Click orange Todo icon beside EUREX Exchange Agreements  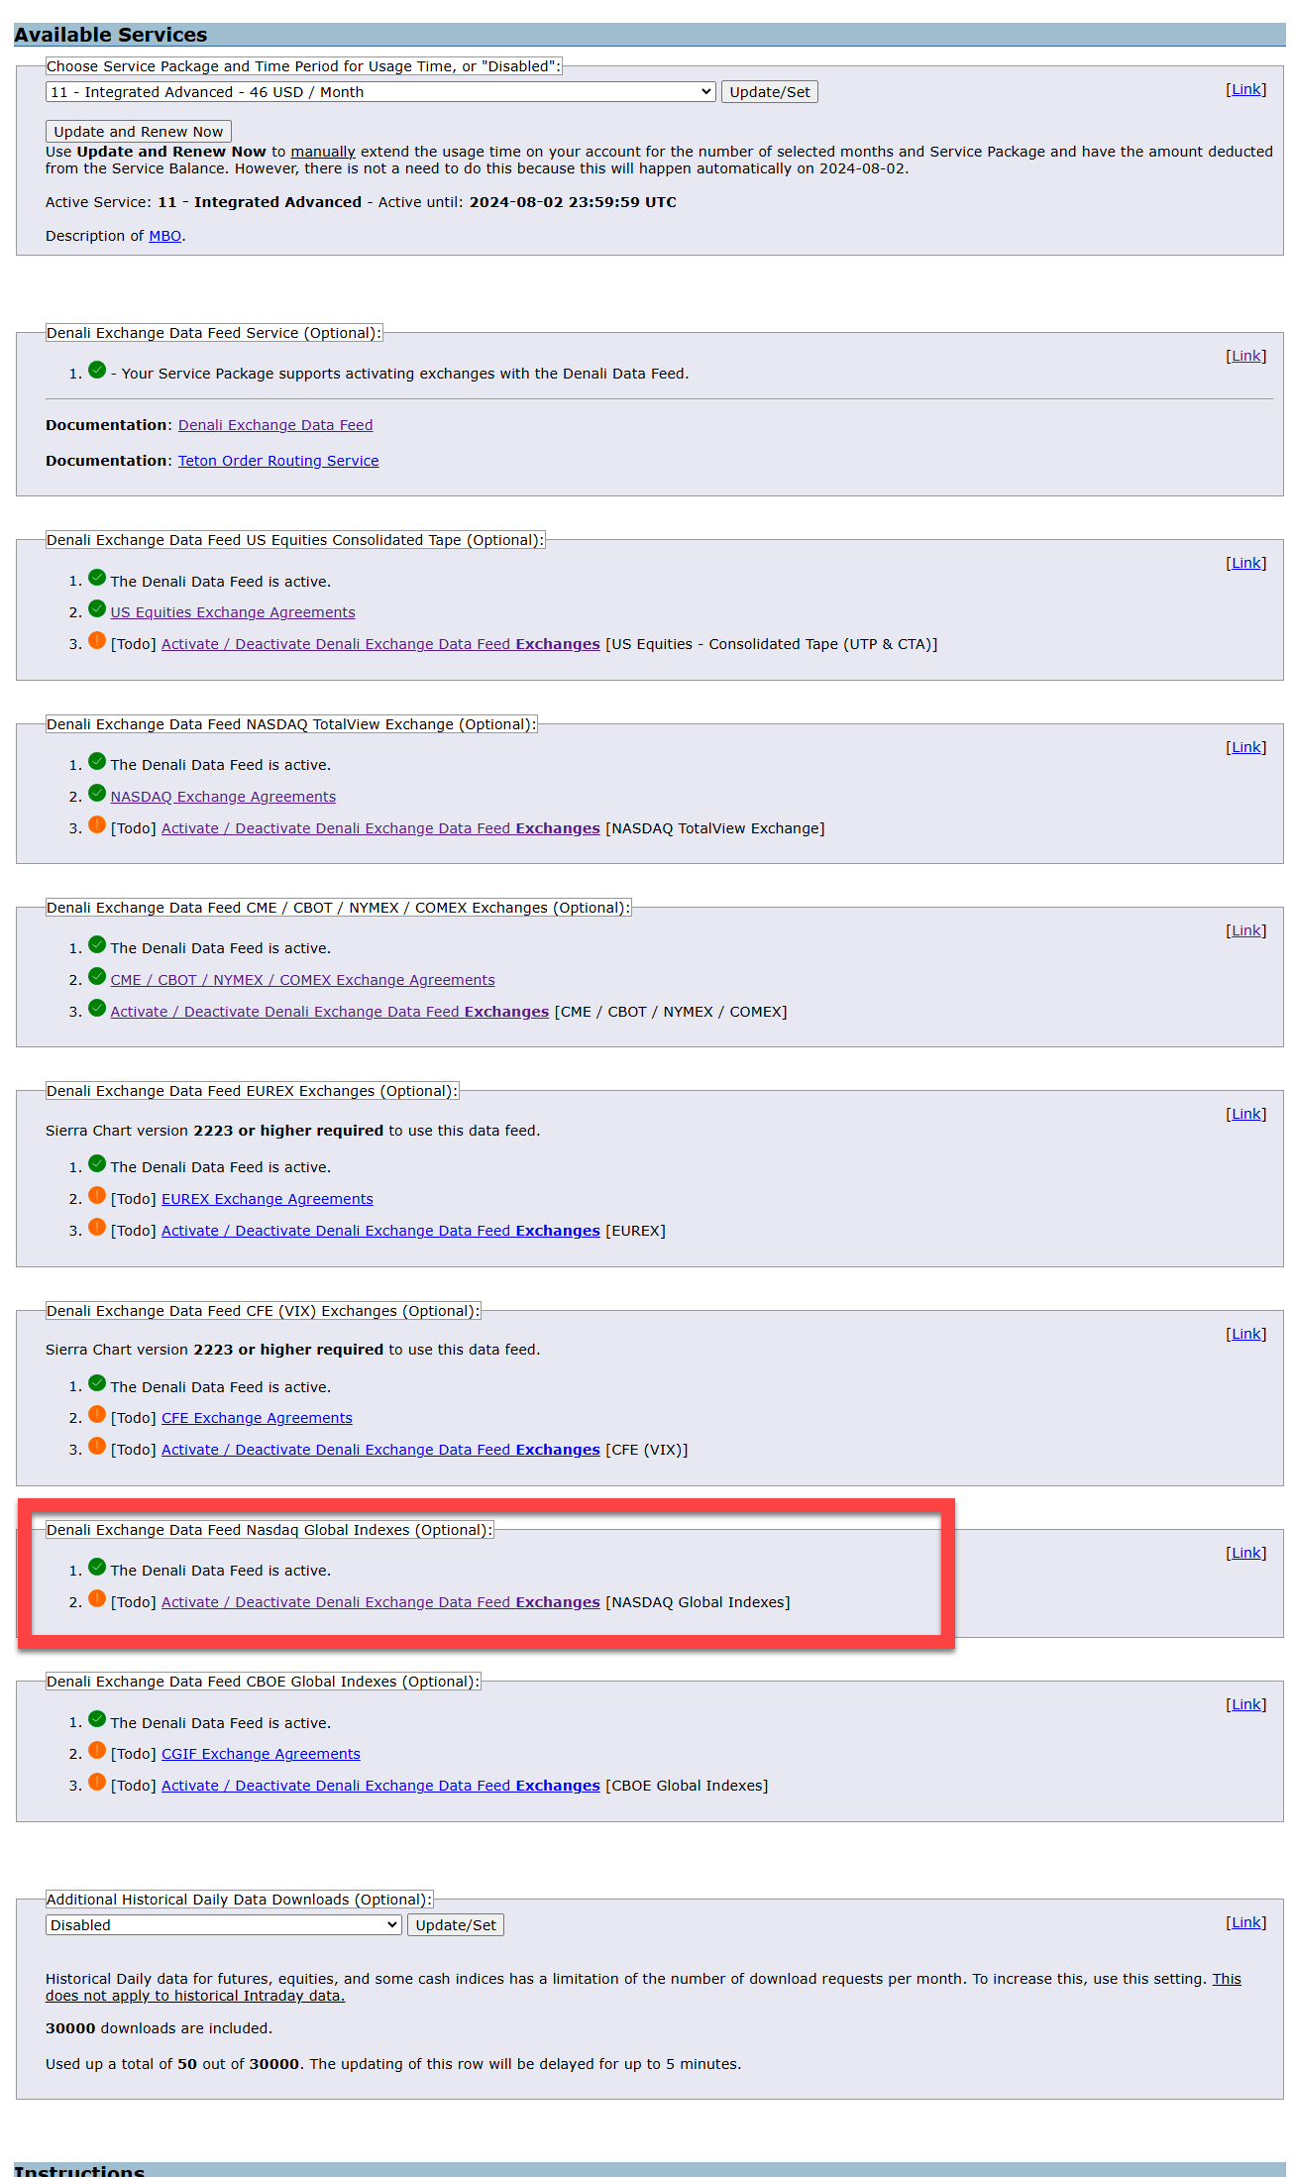pyautogui.click(x=97, y=1195)
